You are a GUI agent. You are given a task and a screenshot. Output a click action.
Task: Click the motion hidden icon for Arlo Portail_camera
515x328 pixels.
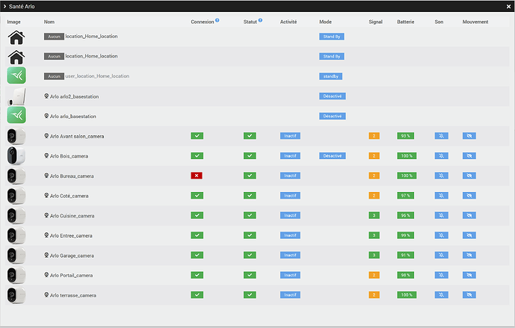tap(469, 275)
